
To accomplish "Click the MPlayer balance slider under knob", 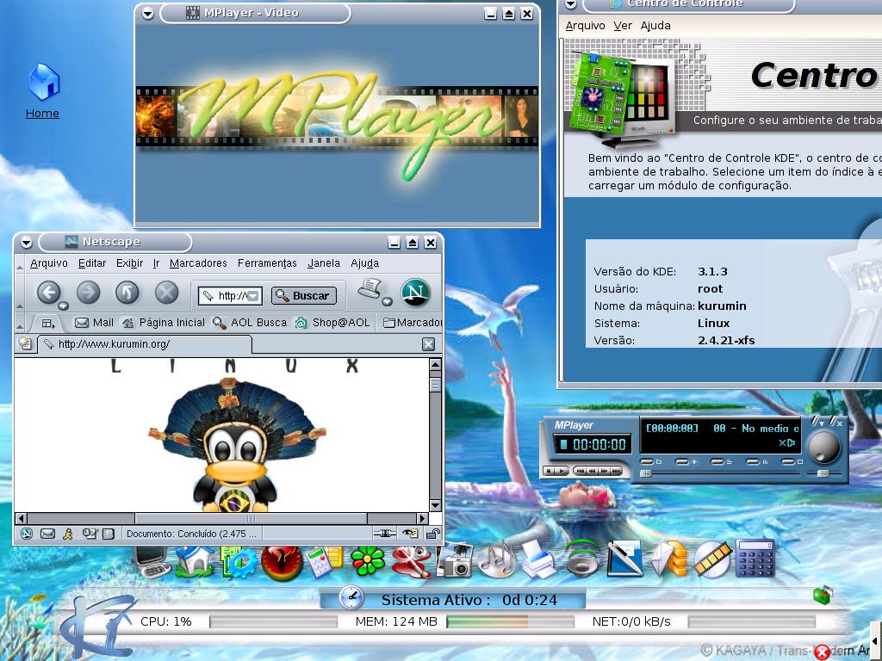I will [824, 474].
